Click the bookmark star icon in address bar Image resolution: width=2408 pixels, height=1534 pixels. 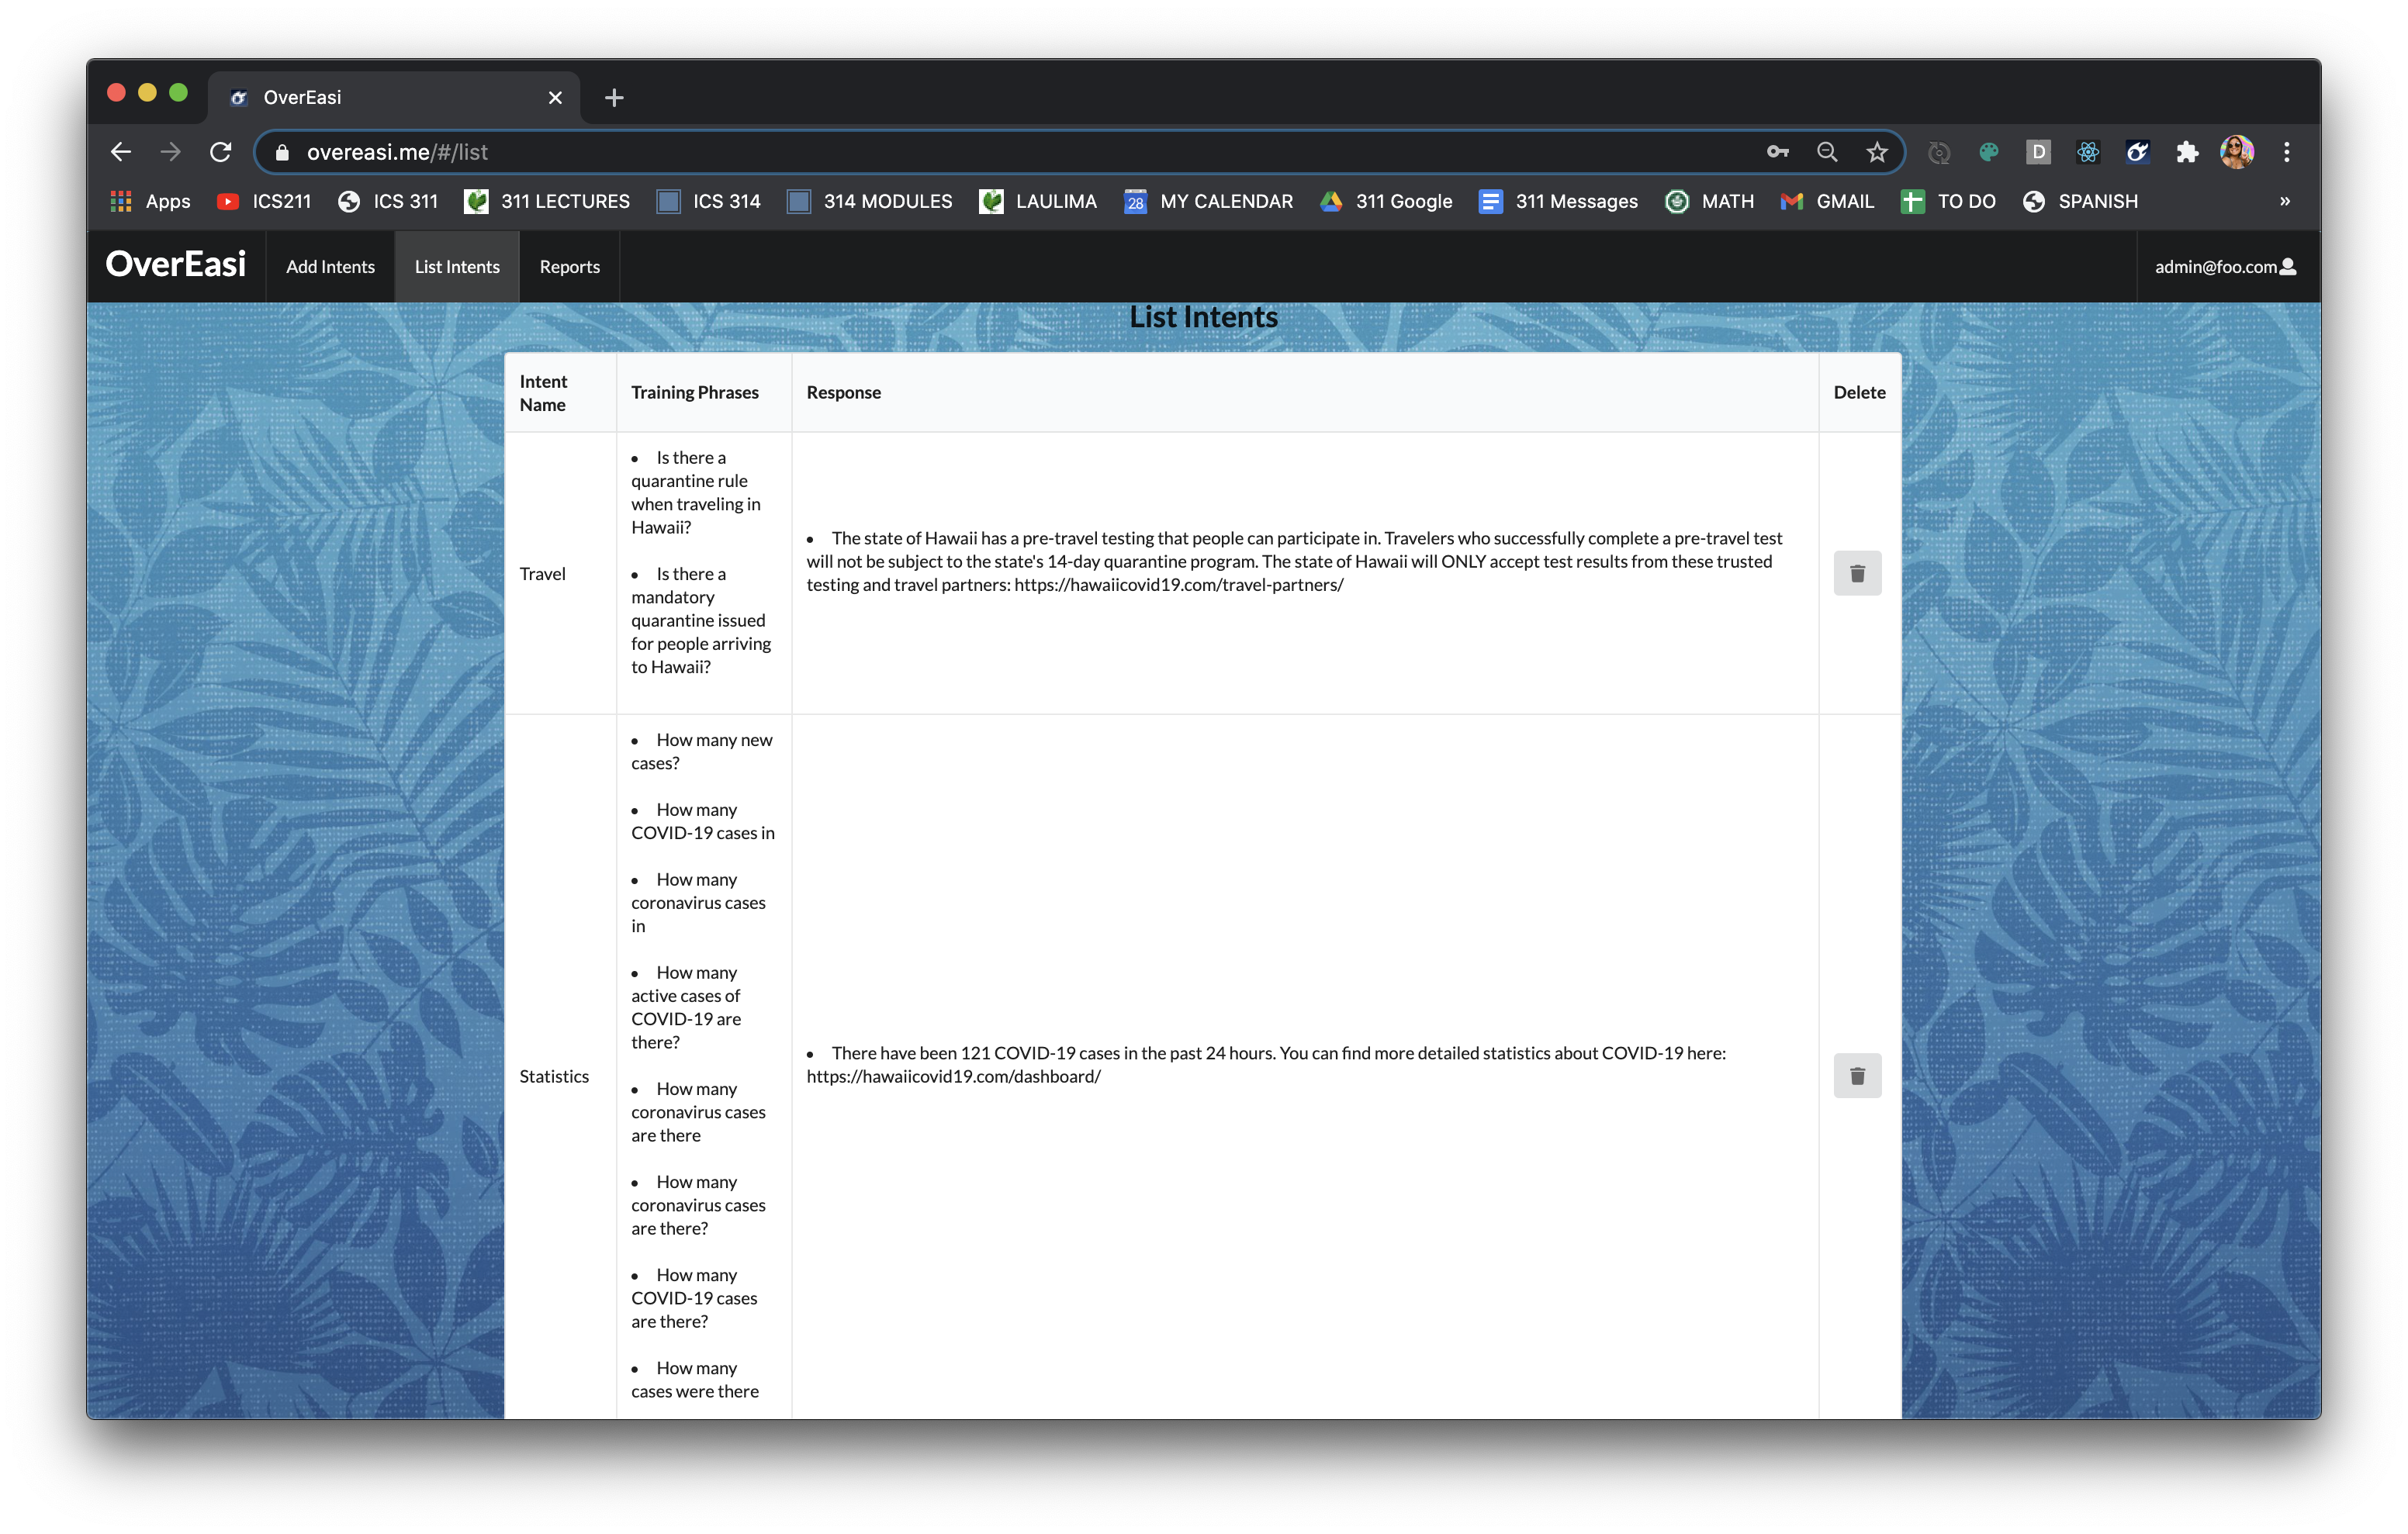click(1876, 152)
